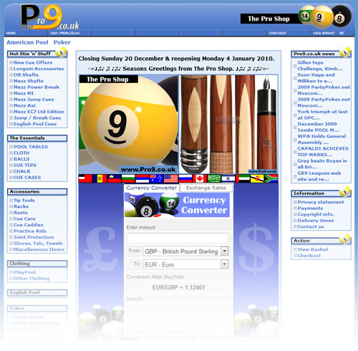This screenshot has height=351, width=358.
Task: Open the English Pool category header
Action: click(37, 292)
